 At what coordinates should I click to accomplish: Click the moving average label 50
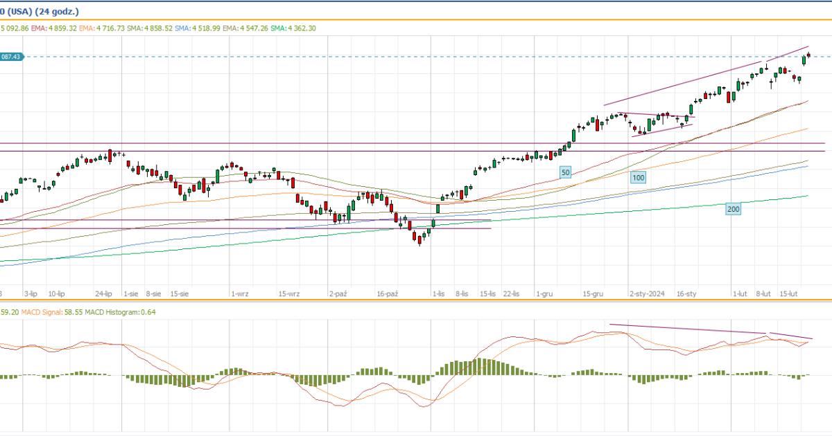coord(565,172)
